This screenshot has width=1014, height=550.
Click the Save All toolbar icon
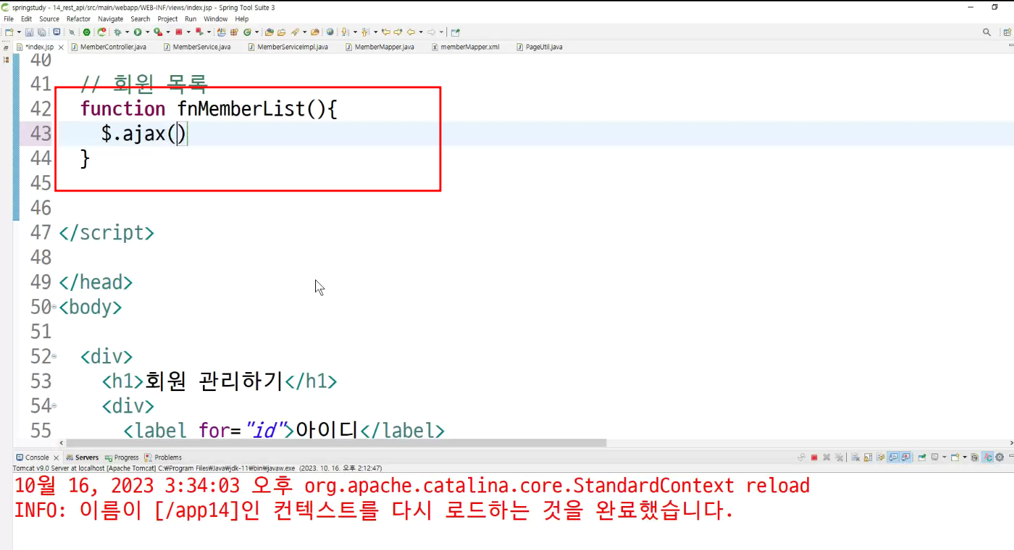(x=41, y=32)
